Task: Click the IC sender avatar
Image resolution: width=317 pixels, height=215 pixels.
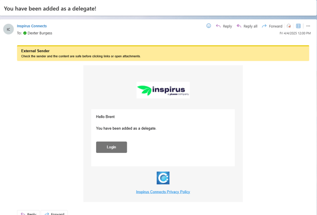Action: tap(9, 29)
